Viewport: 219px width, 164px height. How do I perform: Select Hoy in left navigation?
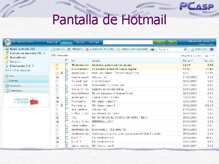pyautogui.click(x=26, y=76)
